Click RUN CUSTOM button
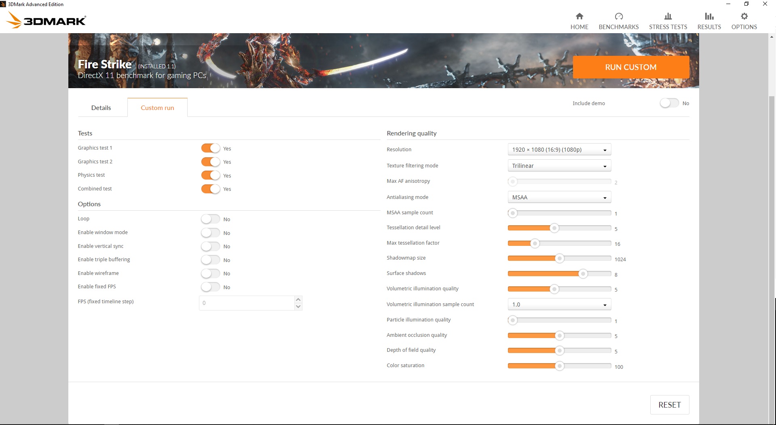 (631, 67)
